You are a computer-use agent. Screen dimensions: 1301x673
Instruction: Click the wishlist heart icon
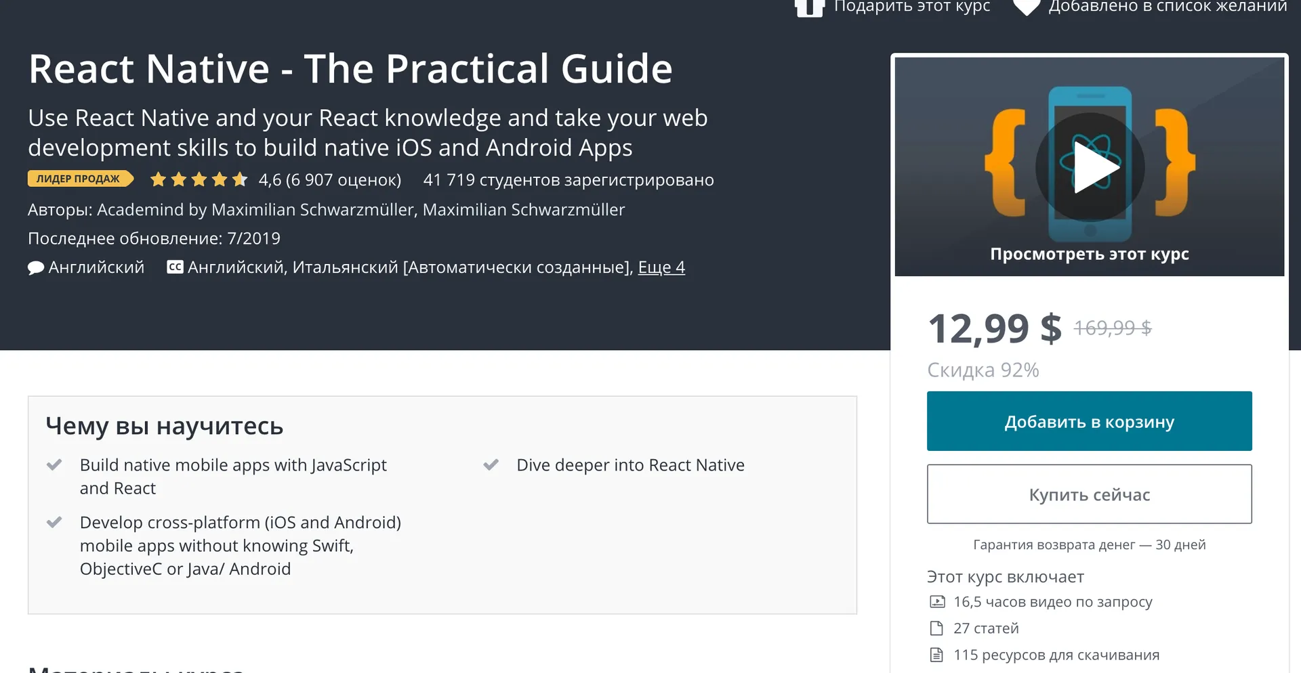pos(1026,7)
